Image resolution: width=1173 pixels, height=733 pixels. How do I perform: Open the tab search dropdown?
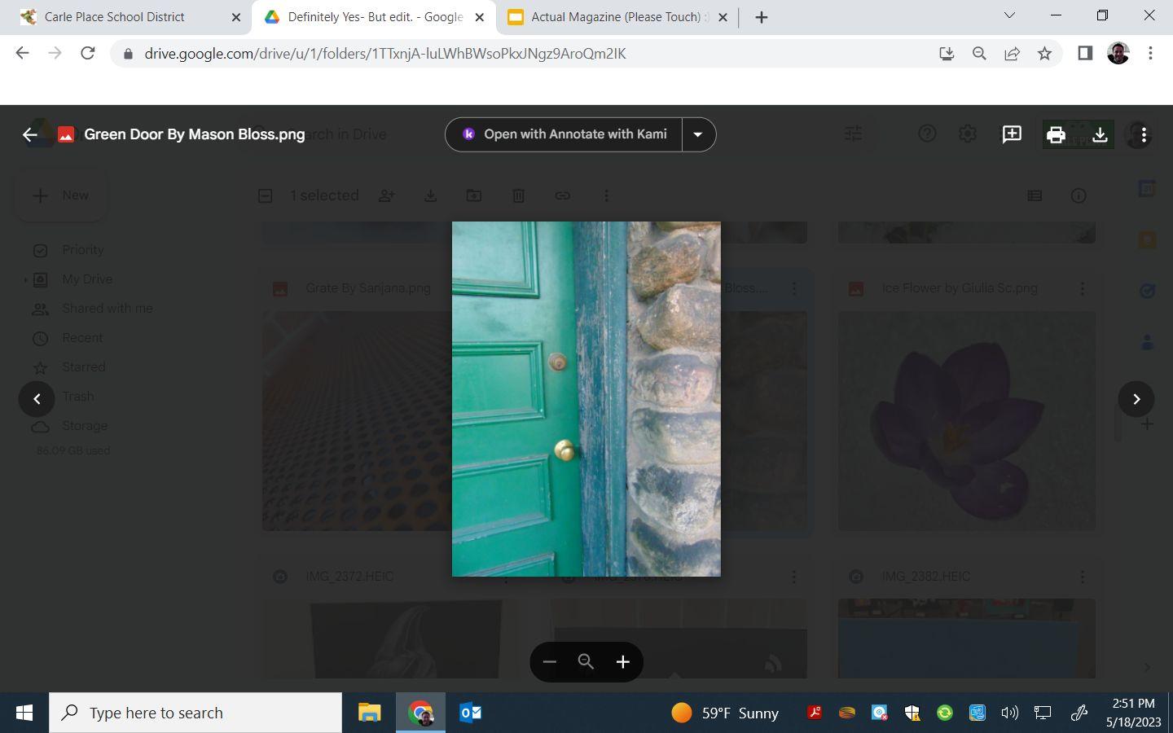(1009, 15)
